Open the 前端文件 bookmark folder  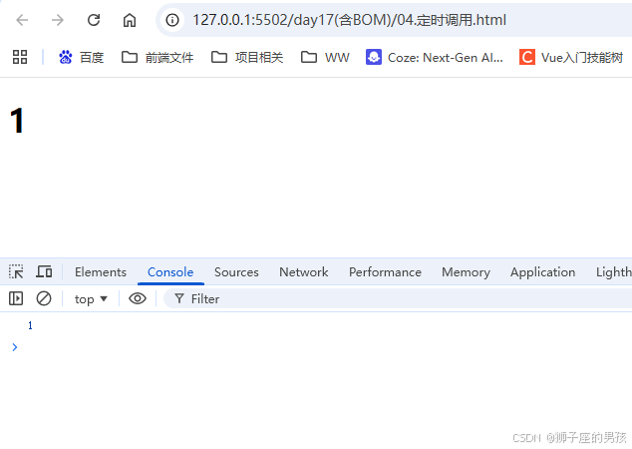tap(158, 57)
